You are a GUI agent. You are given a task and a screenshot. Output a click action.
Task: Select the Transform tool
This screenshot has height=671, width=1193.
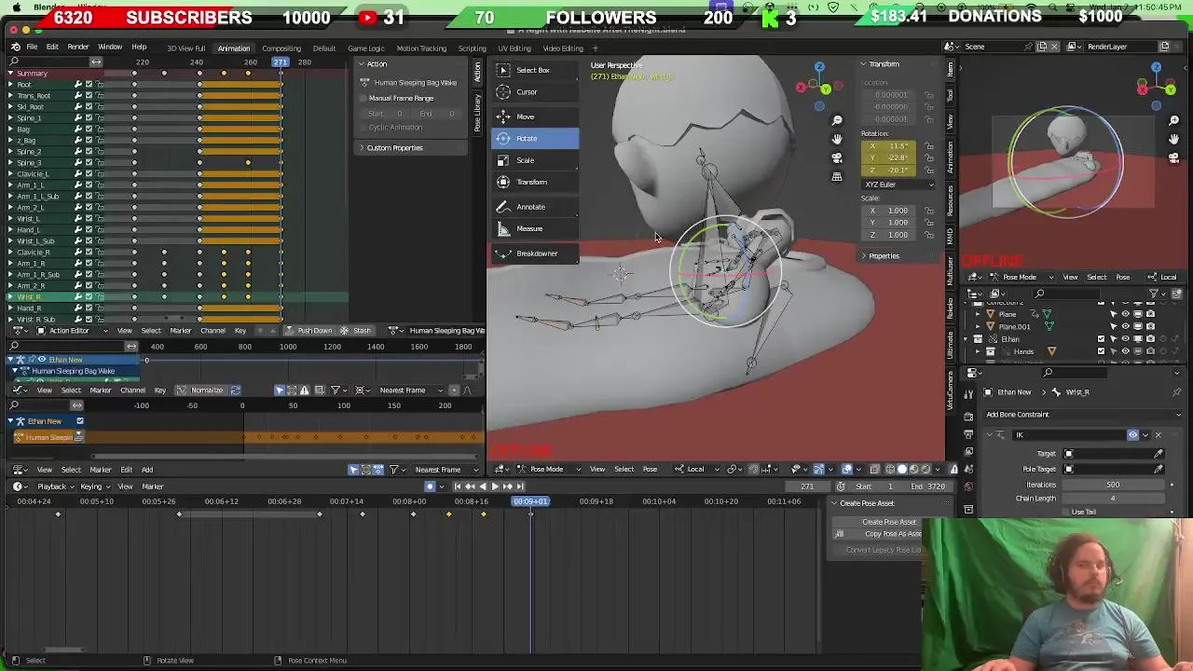(535, 182)
